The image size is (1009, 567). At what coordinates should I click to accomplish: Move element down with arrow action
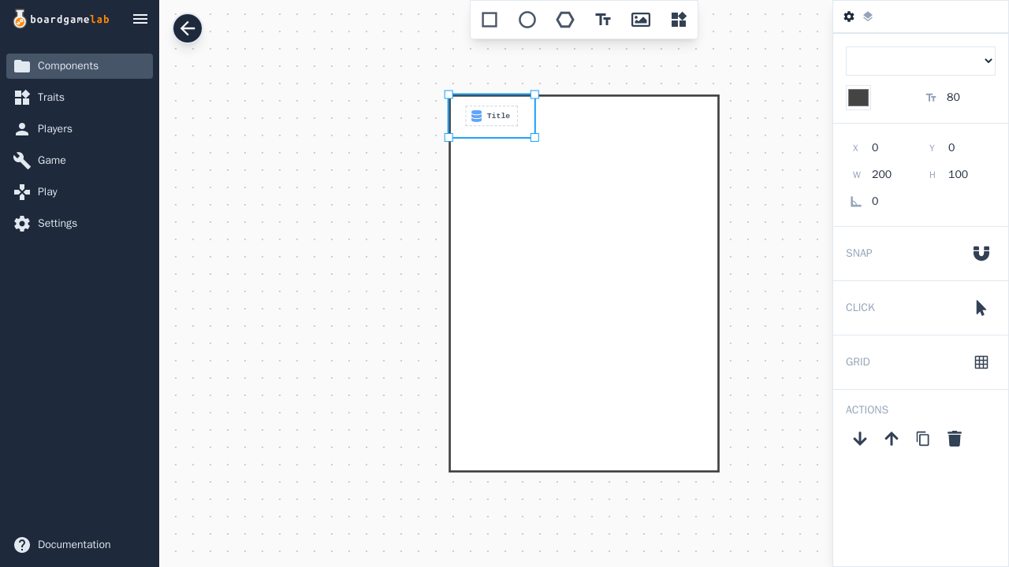click(860, 439)
